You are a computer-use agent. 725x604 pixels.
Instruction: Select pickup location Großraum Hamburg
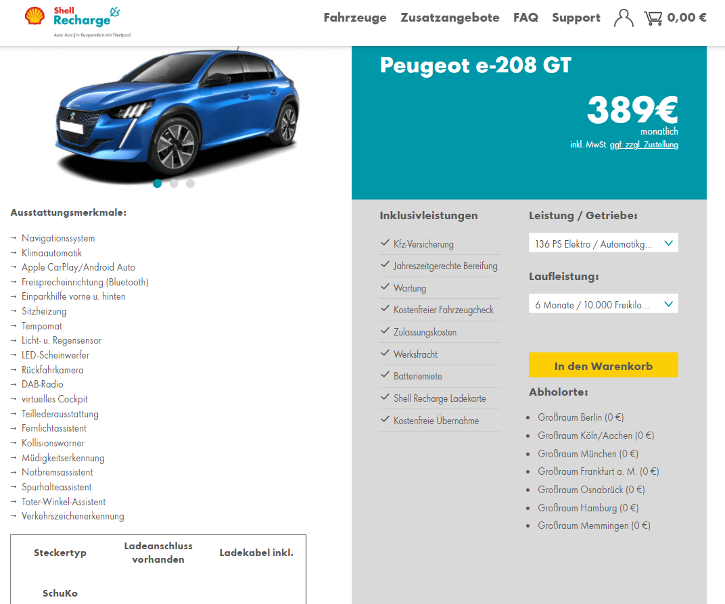[x=588, y=508]
